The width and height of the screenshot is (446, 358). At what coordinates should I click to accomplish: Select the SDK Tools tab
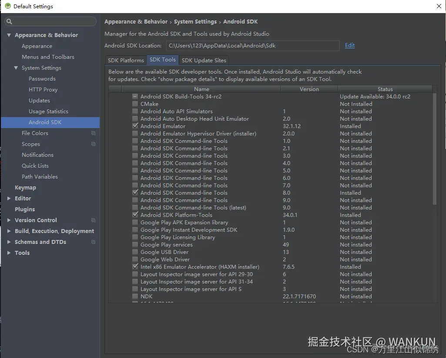(163, 60)
